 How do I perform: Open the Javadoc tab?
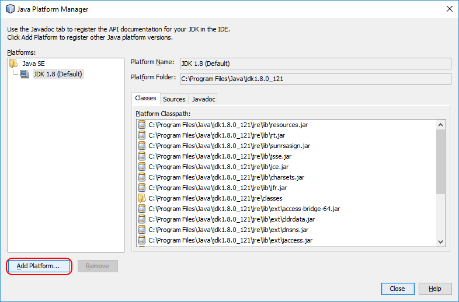click(x=203, y=99)
